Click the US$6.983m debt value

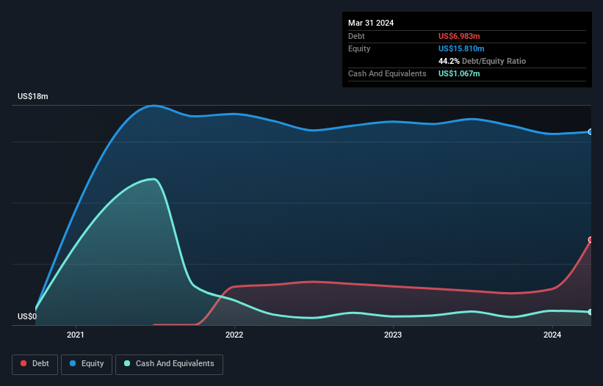click(x=459, y=36)
